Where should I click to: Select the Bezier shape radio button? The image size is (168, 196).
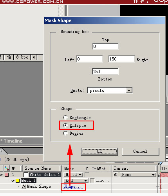(65, 133)
